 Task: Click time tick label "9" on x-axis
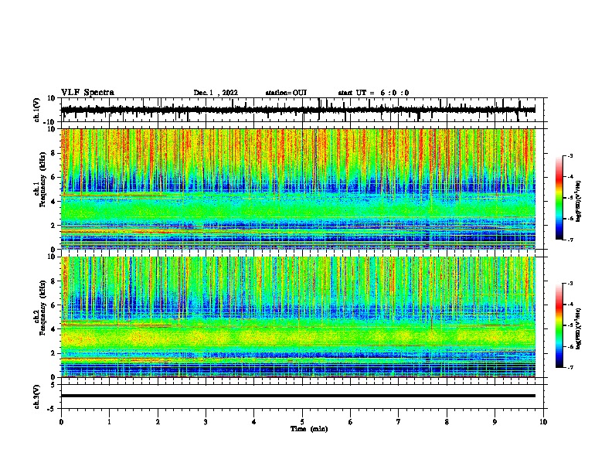(495, 422)
